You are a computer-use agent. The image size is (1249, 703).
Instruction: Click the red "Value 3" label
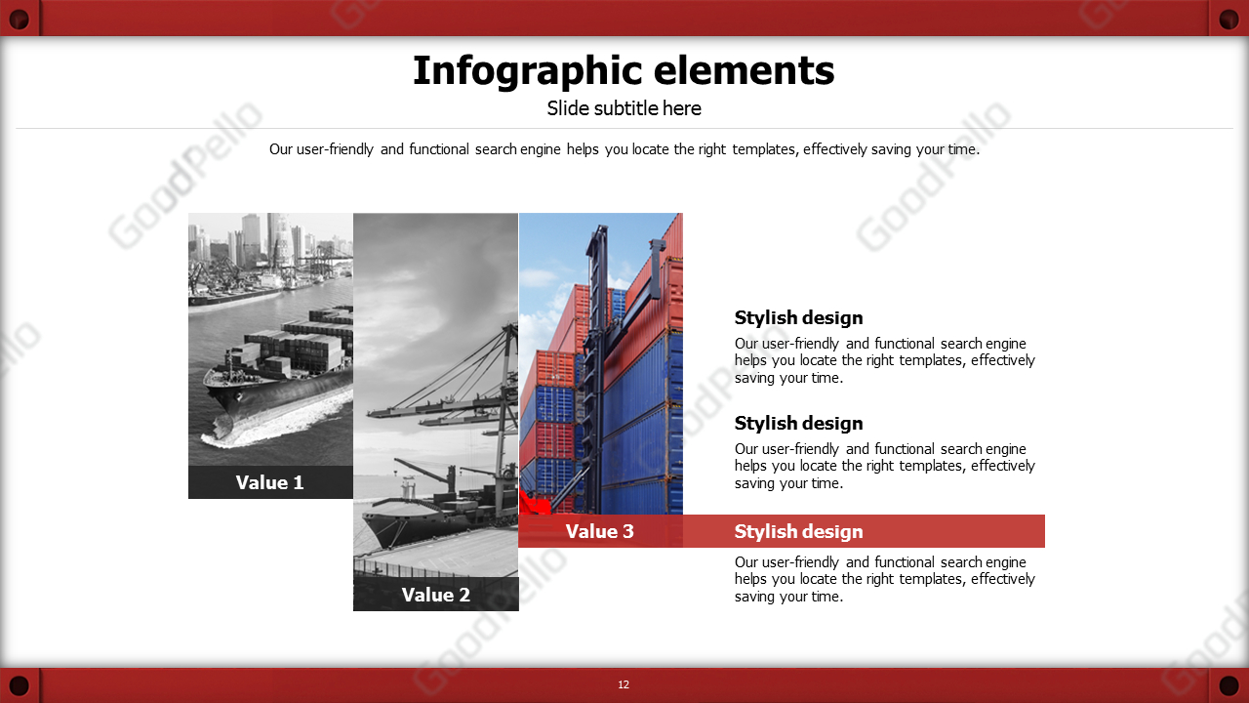(600, 531)
